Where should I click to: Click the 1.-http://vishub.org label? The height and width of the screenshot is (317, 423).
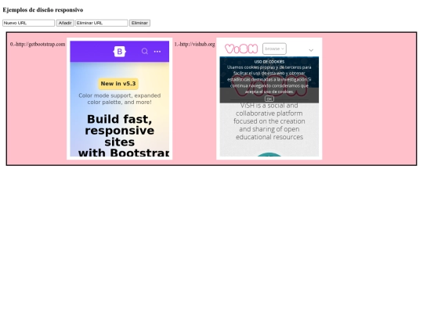pyautogui.click(x=194, y=44)
